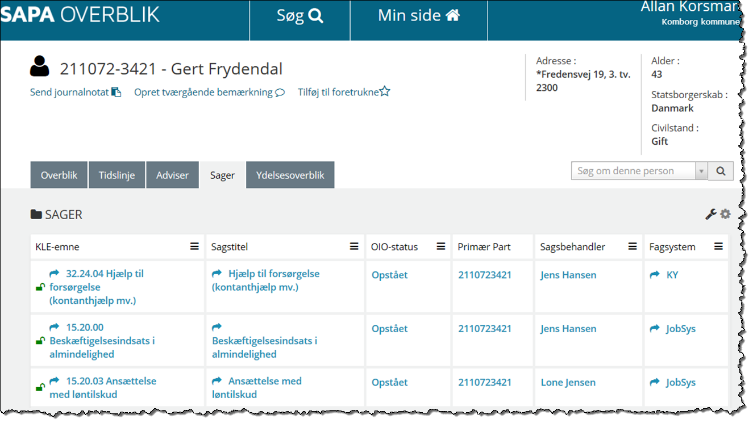The image size is (753, 423).
Task: Click the address text *Fredensvej 19, 3. tv.
Action: click(x=583, y=74)
